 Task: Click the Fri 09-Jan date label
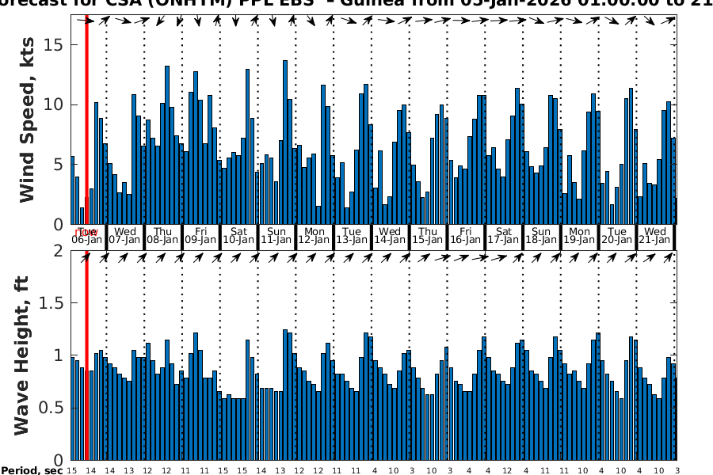[200, 236]
